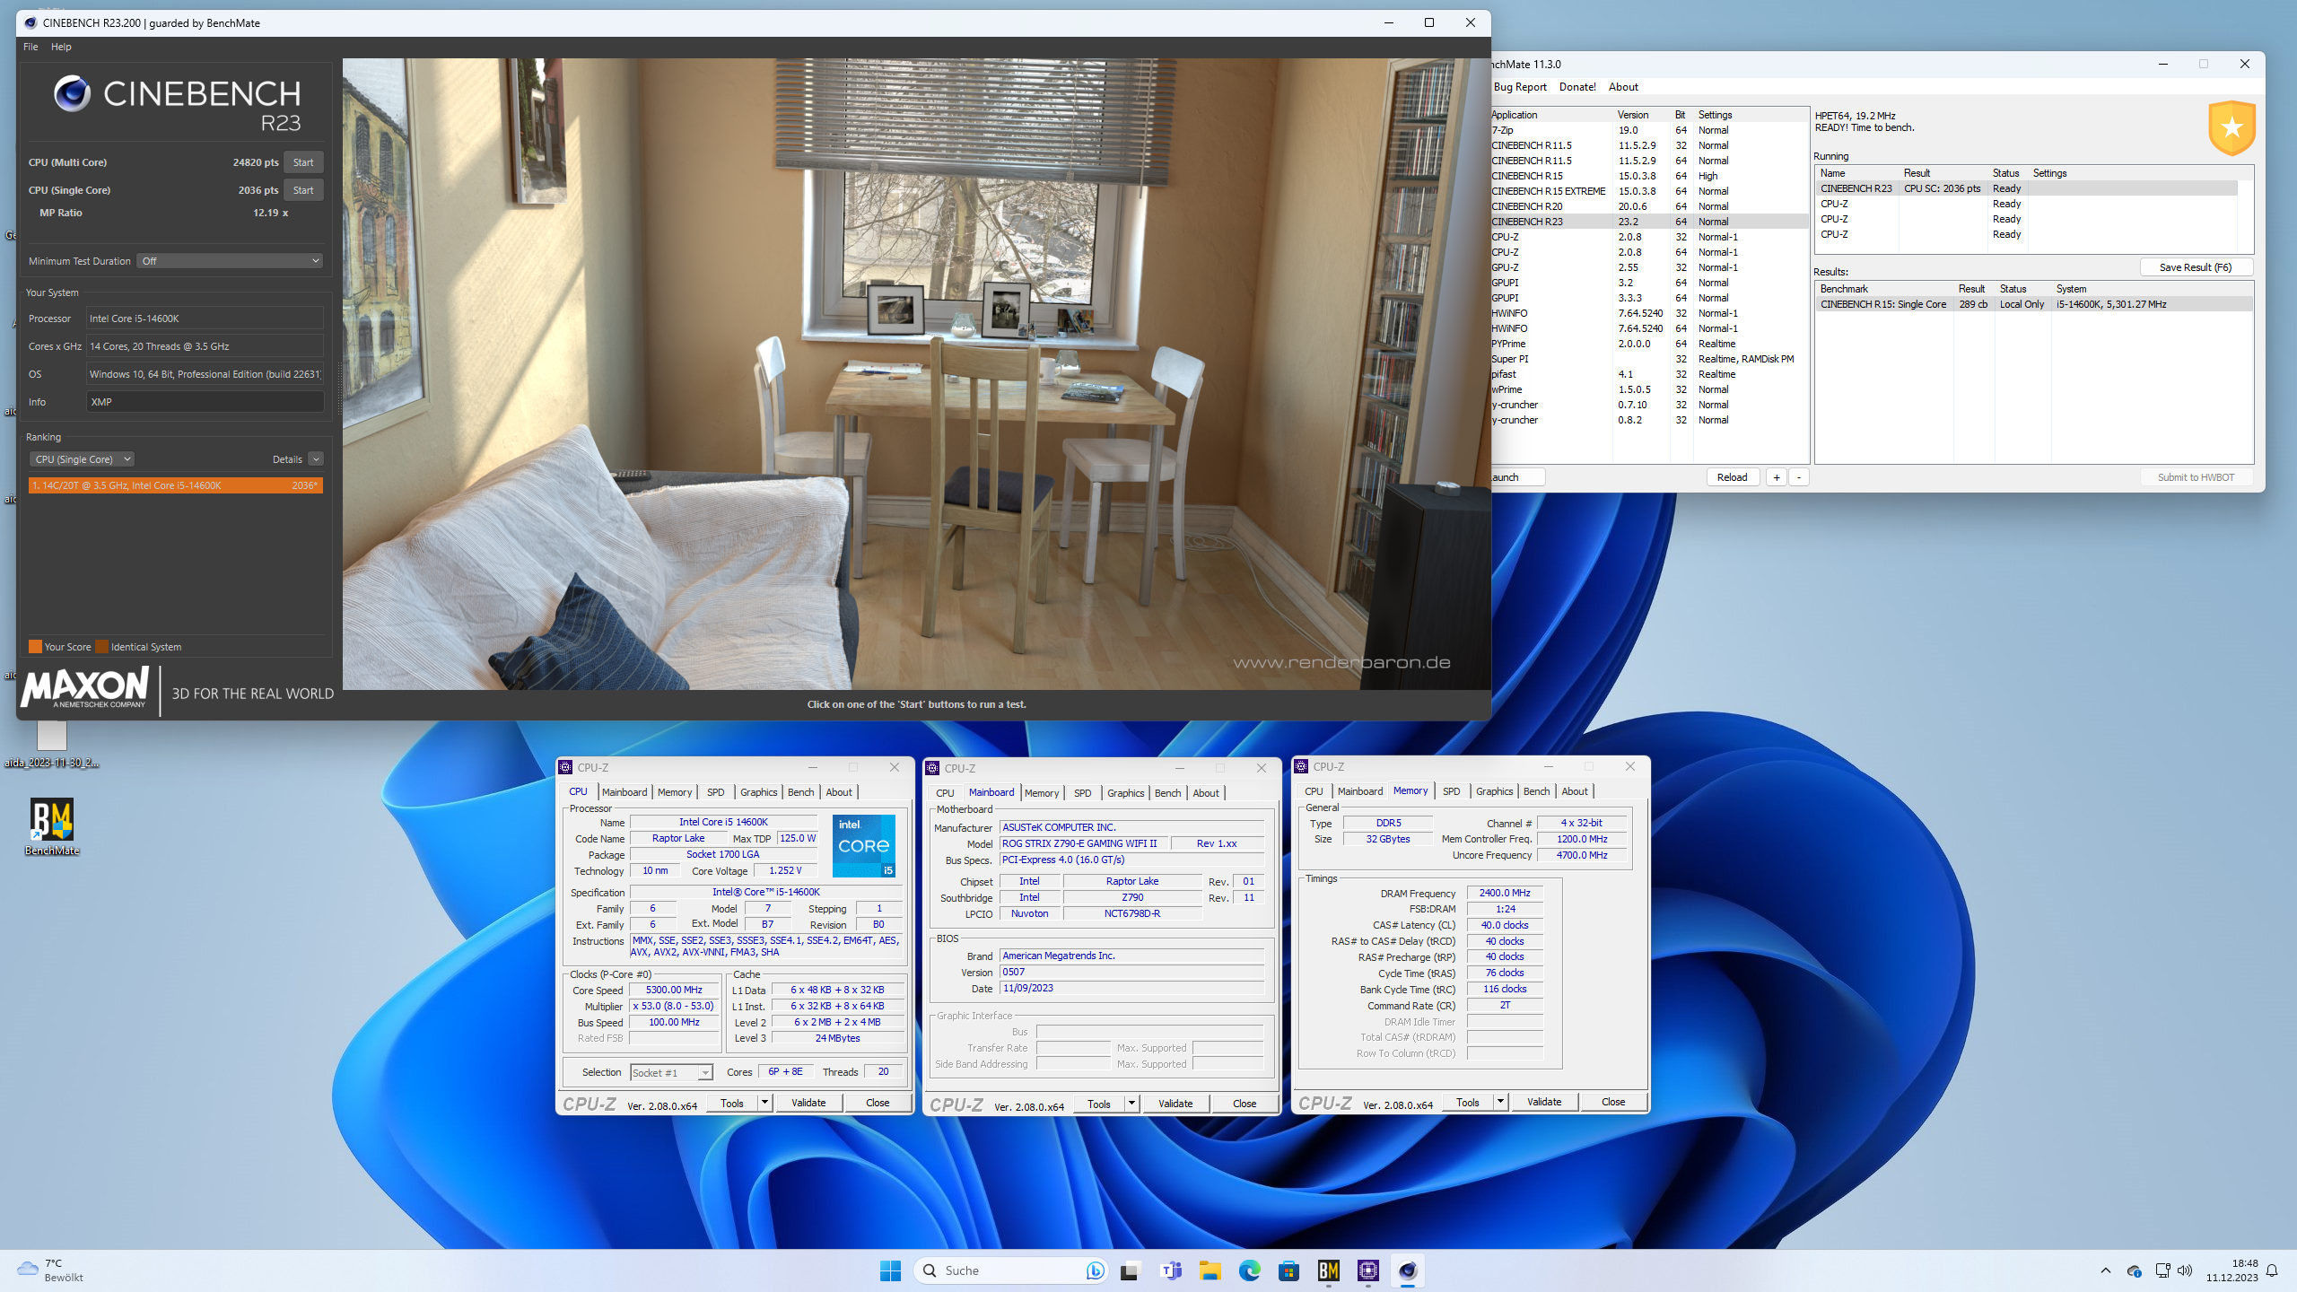Click the BenchMate shield star emblem
Viewport: 2297px width, 1292px height.
(x=2231, y=127)
